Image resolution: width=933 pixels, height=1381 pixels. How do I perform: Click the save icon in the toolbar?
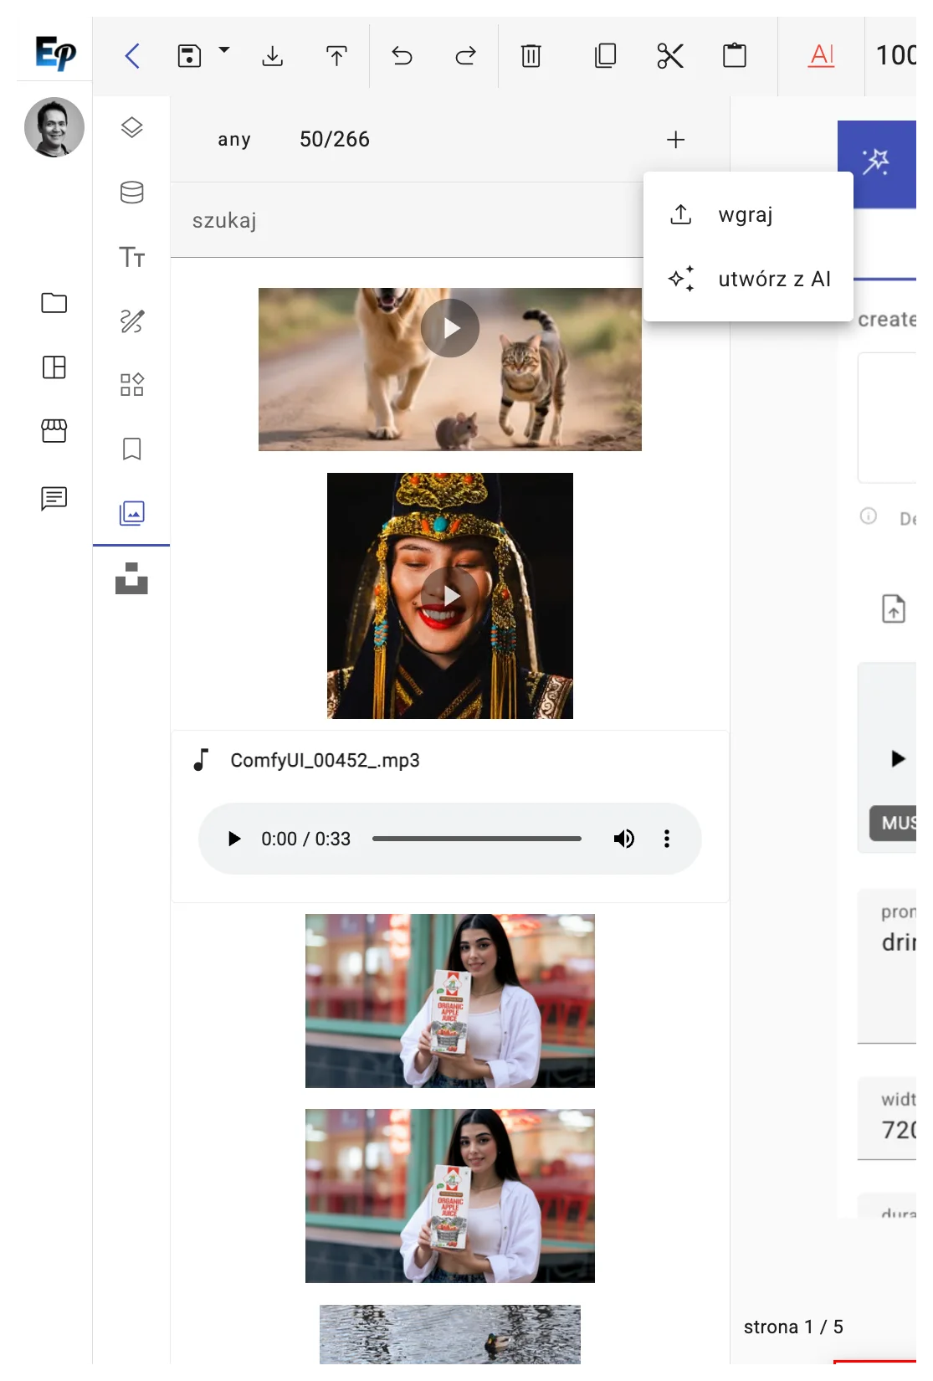point(189,56)
